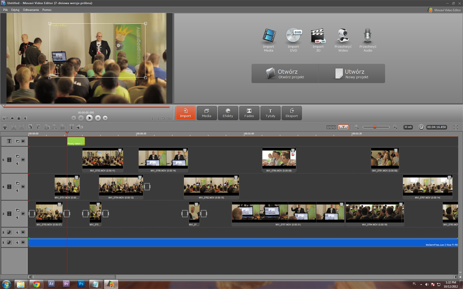Switch to the Fades tab

coord(249,113)
